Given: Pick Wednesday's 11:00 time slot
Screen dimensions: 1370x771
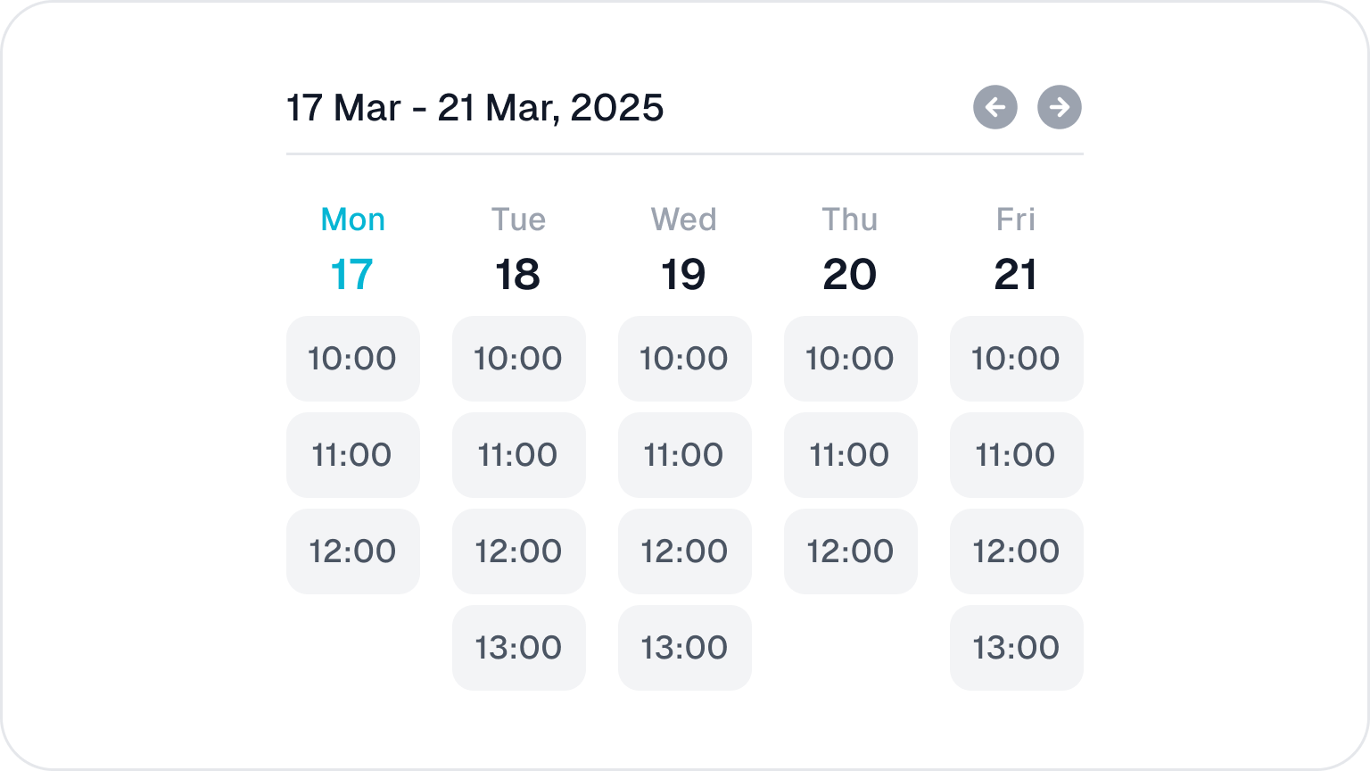Looking at the screenshot, I should (684, 455).
